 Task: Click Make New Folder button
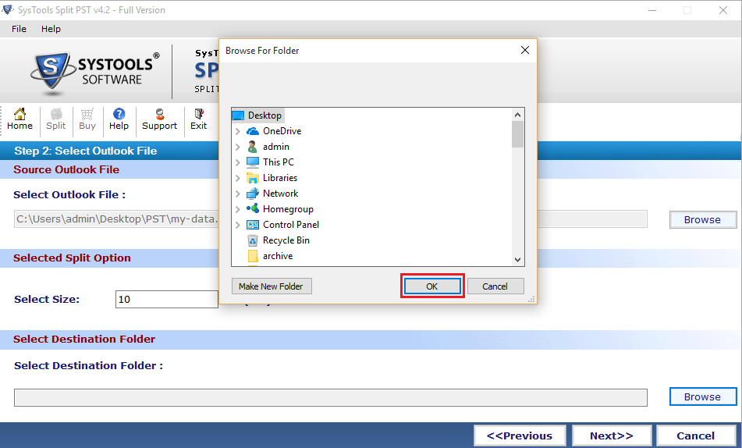272,286
